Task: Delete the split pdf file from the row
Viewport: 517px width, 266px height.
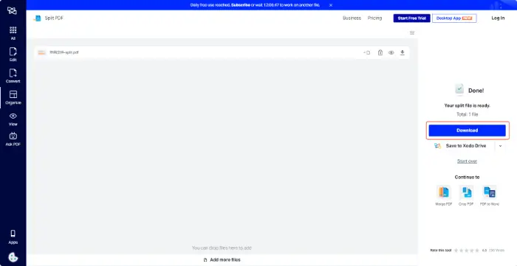Action: pyautogui.click(x=380, y=52)
